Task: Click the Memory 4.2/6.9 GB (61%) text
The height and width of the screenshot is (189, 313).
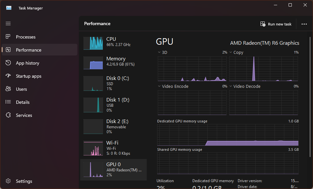Action: pyautogui.click(x=121, y=64)
